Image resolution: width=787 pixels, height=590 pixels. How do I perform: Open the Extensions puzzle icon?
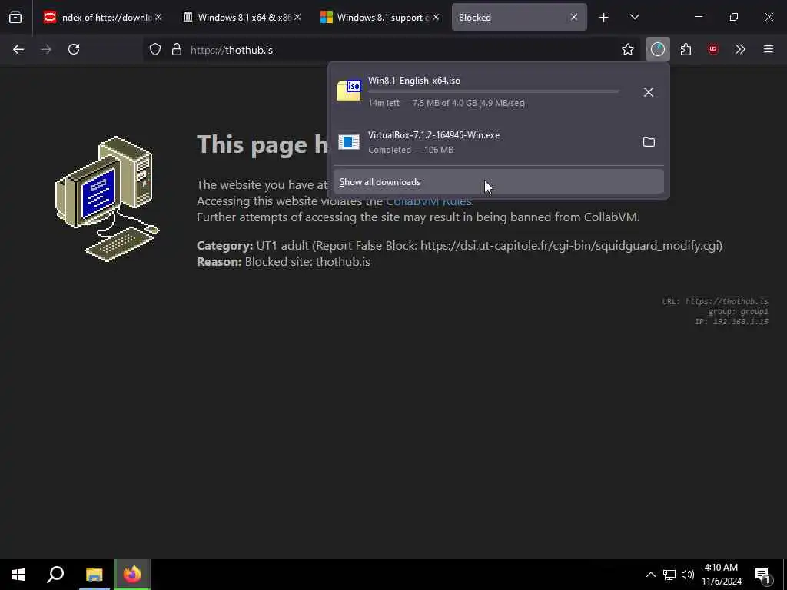pyautogui.click(x=686, y=49)
